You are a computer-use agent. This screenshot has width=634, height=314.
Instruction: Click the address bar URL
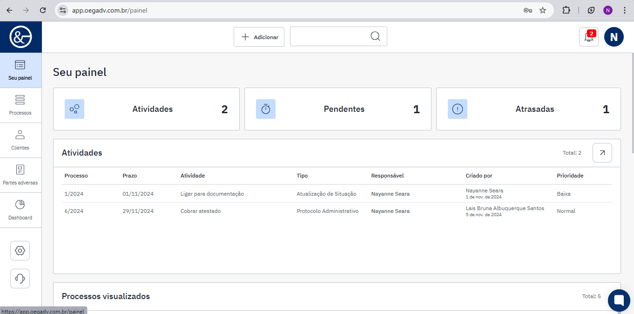click(x=109, y=10)
